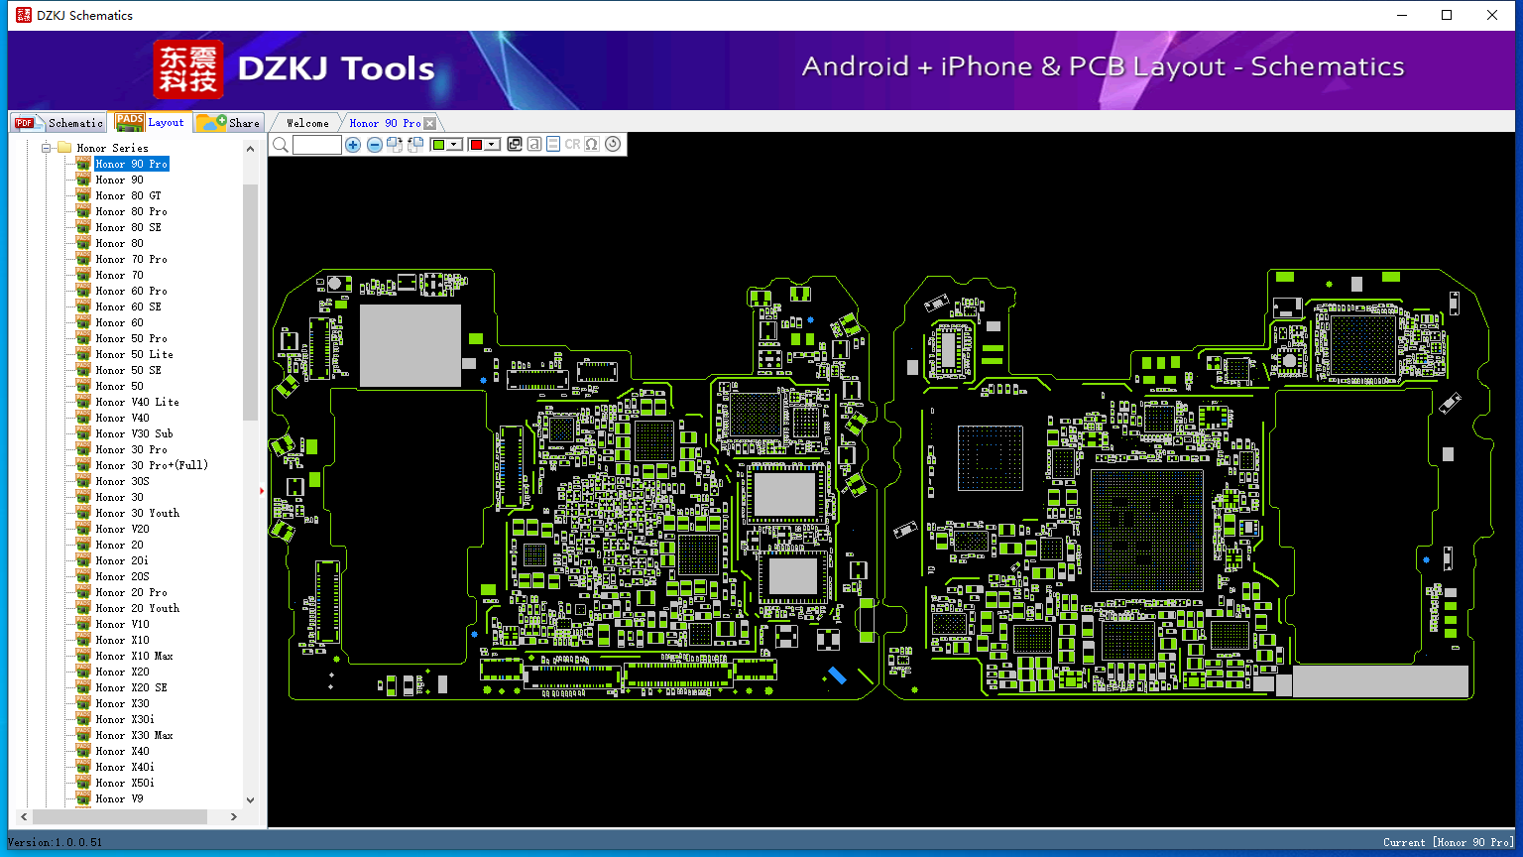Open Honor X50i layout
Image resolution: width=1523 pixels, height=857 pixels.
[125, 783]
